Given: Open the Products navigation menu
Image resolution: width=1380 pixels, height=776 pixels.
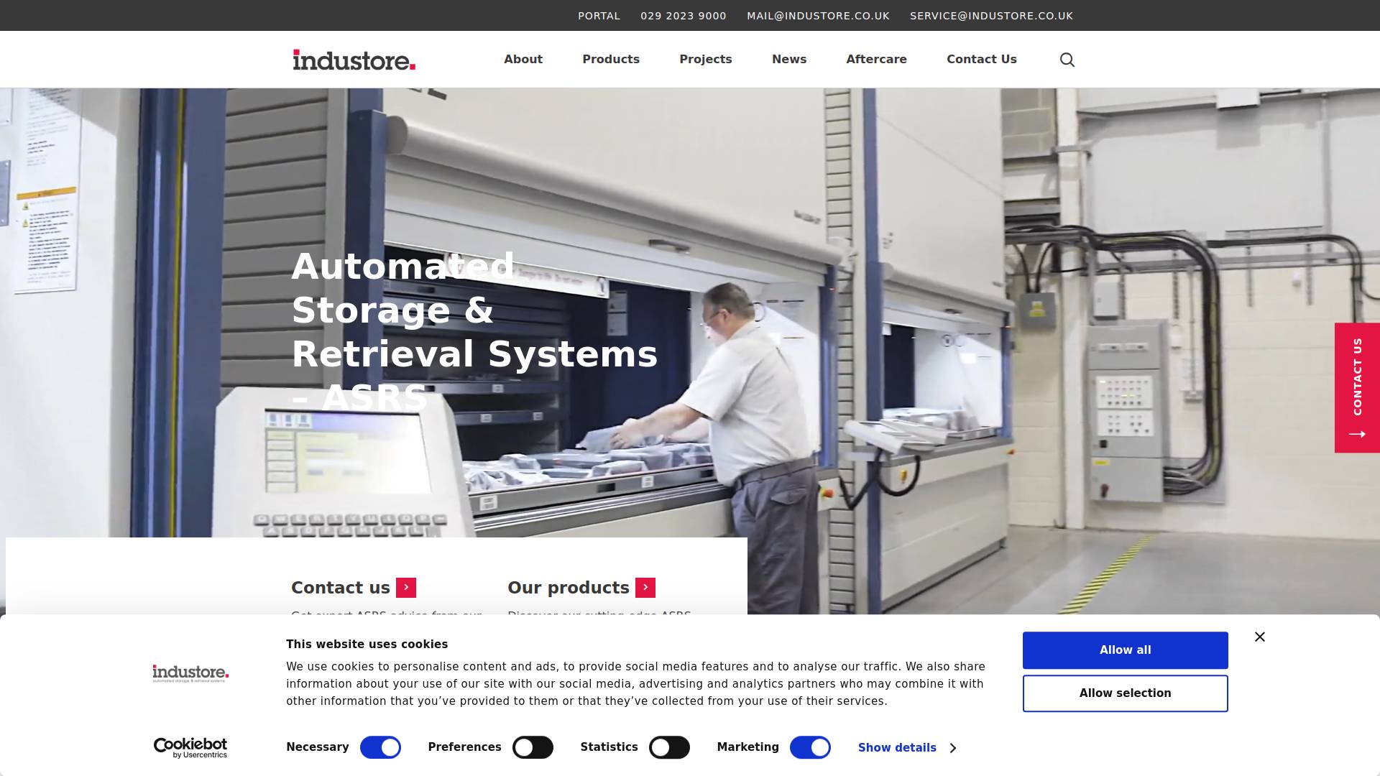Looking at the screenshot, I should [x=611, y=60].
